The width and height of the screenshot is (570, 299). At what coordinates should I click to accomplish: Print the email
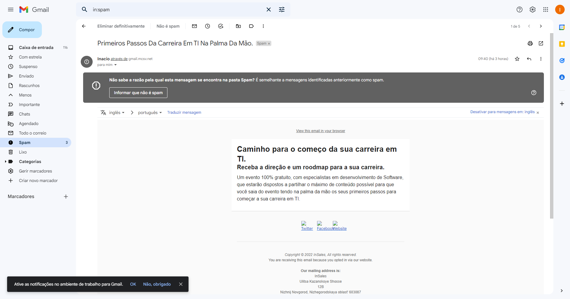click(x=530, y=43)
